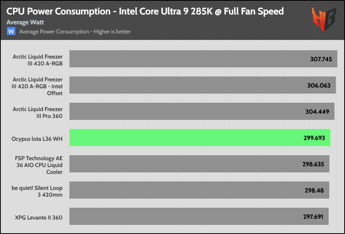This screenshot has height=234, width=345.
Task: Click the be quiet! Silent Loop 3 420mm label
Action: pos(37,191)
